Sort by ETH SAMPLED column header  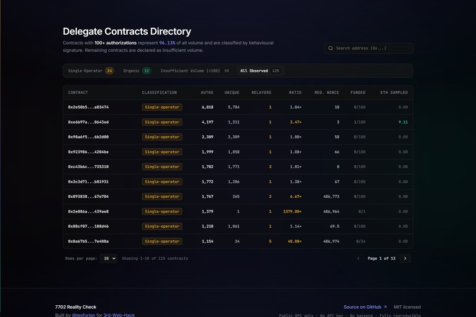click(x=394, y=93)
